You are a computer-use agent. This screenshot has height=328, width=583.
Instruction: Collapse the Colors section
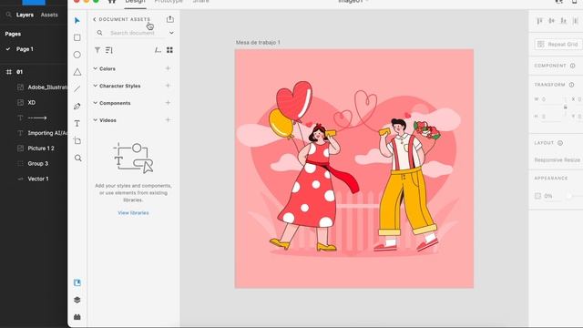95,68
